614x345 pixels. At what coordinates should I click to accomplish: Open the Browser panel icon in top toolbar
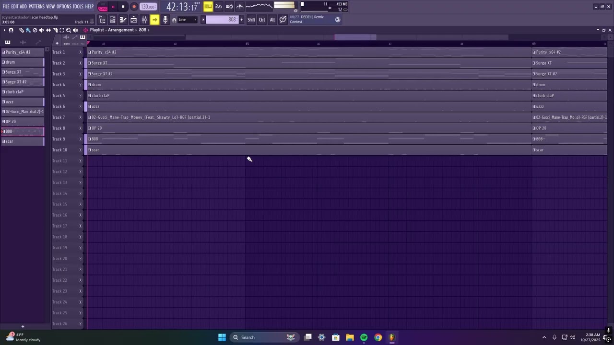click(x=102, y=20)
